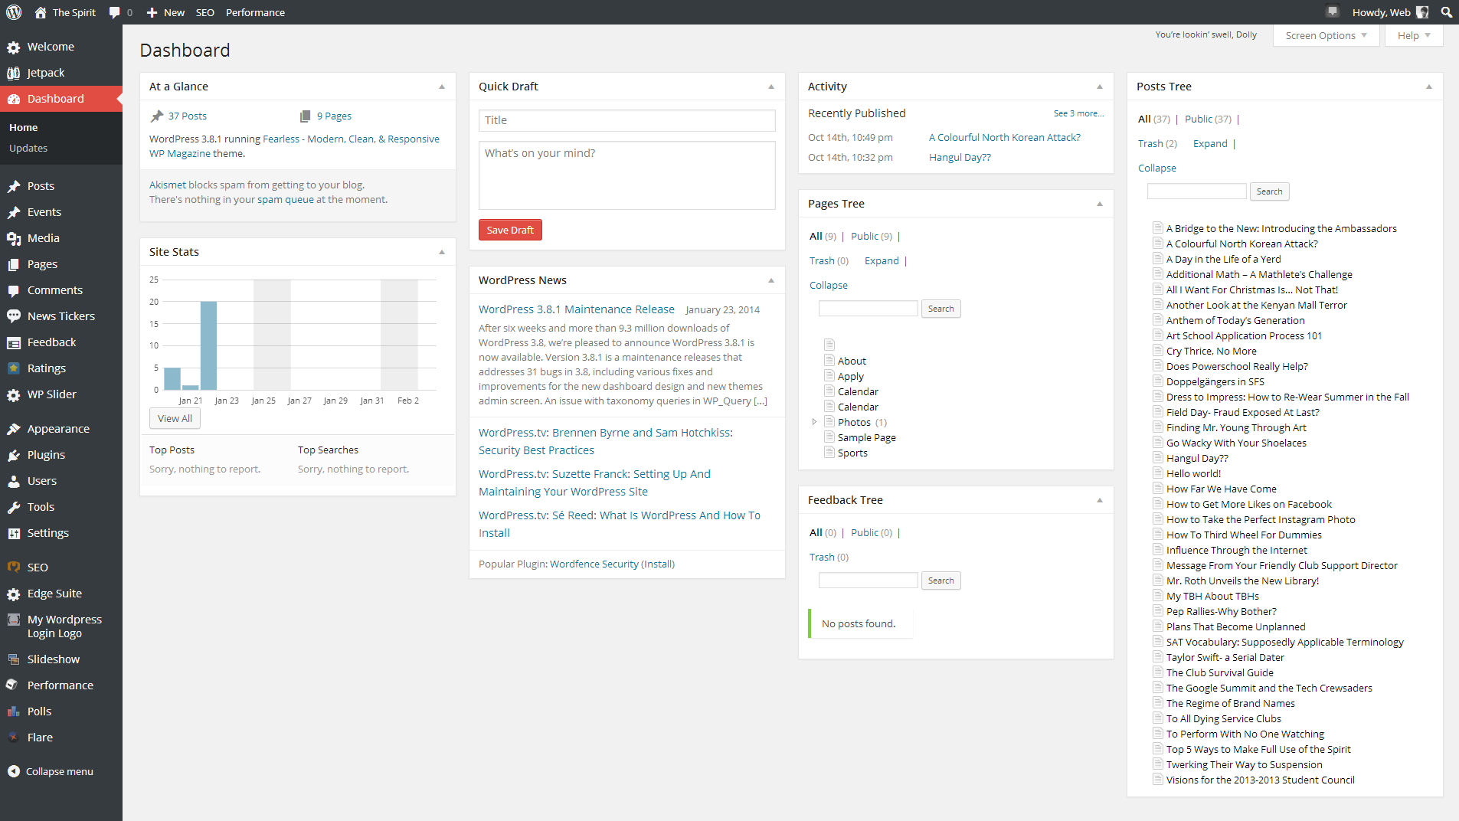Click the search magnifier icon in admin bar
The width and height of the screenshot is (1459, 821).
pos(1446,12)
